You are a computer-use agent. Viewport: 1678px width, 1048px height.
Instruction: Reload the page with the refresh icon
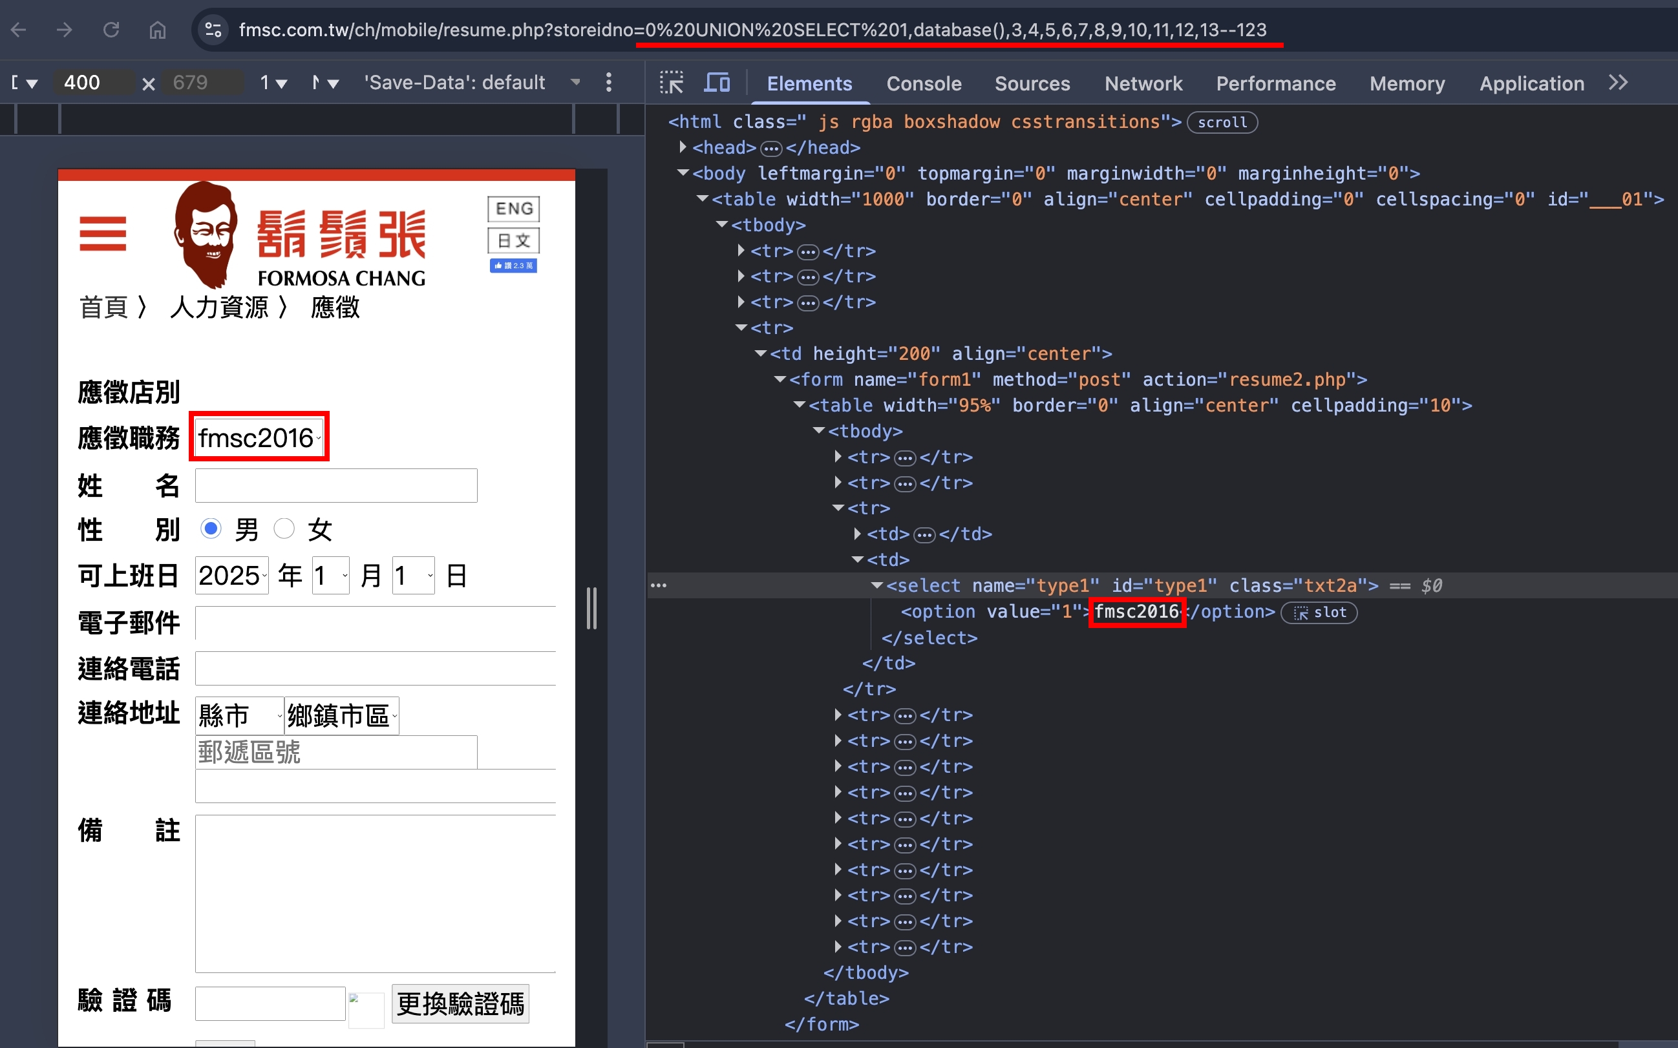pos(111,30)
